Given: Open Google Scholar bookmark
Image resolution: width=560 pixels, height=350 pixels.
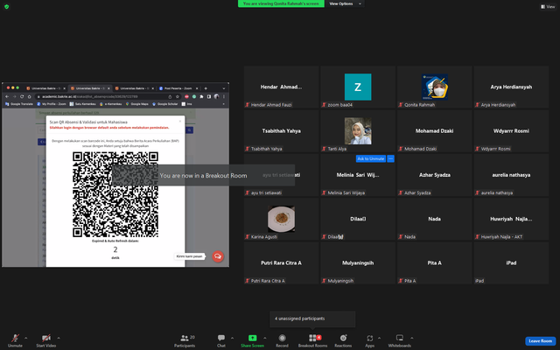Looking at the screenshot, I should point(165,104).
